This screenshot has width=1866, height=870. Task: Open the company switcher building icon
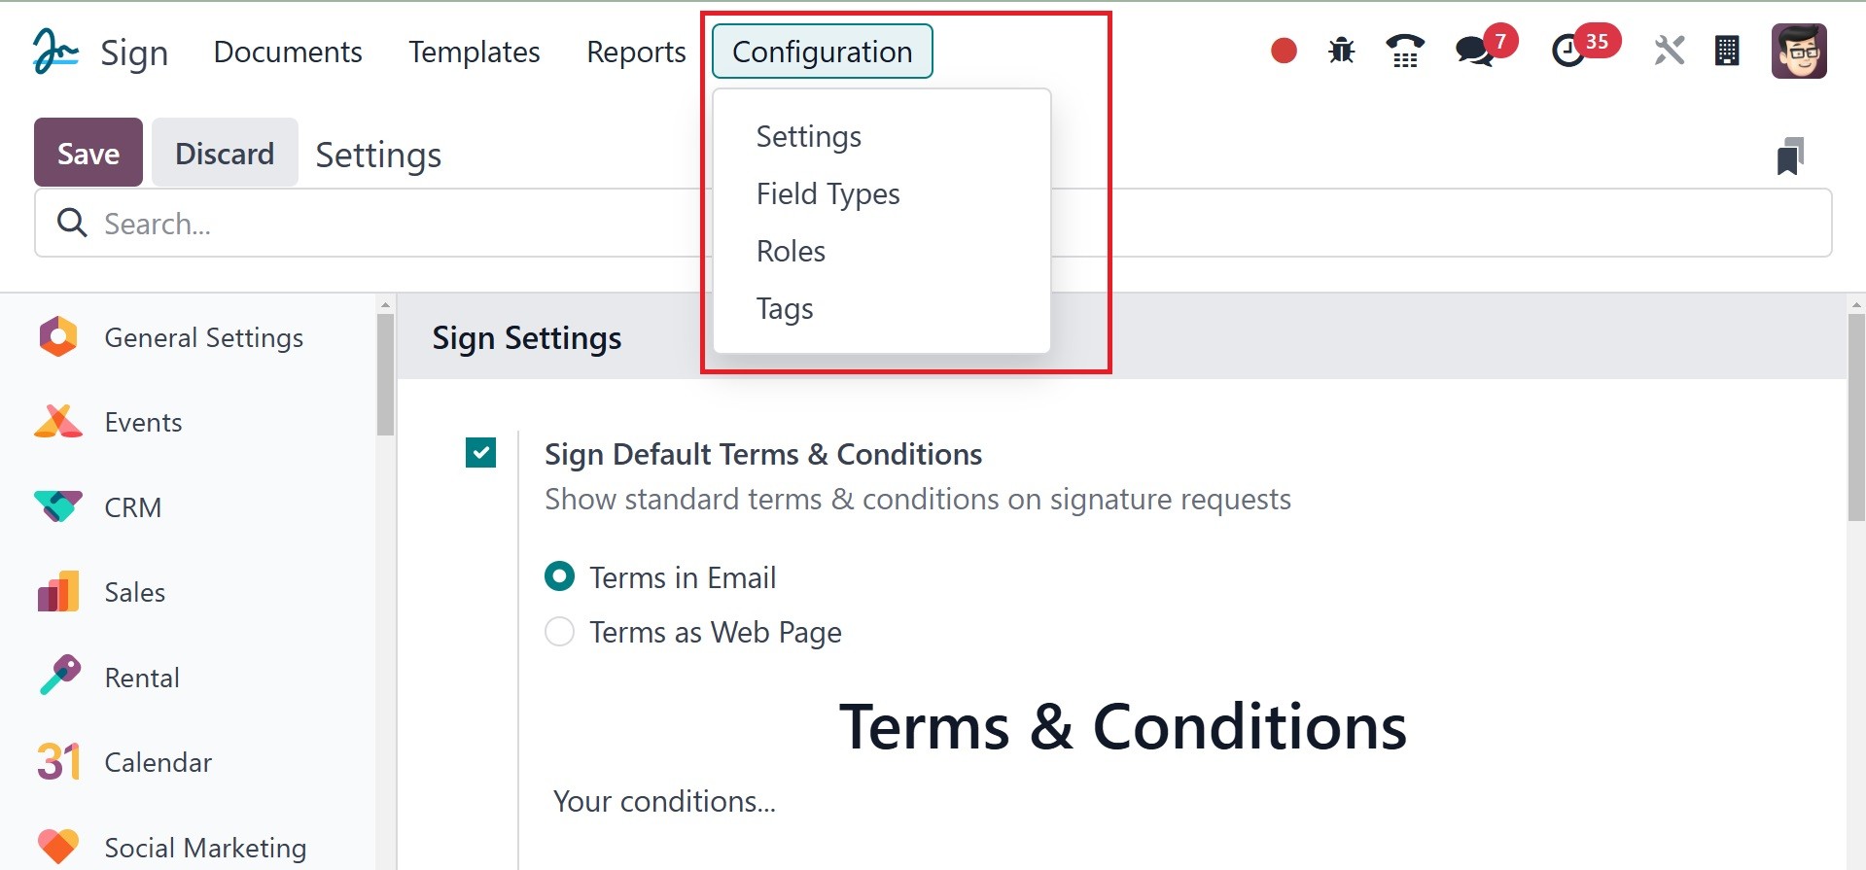[1727, 51]
